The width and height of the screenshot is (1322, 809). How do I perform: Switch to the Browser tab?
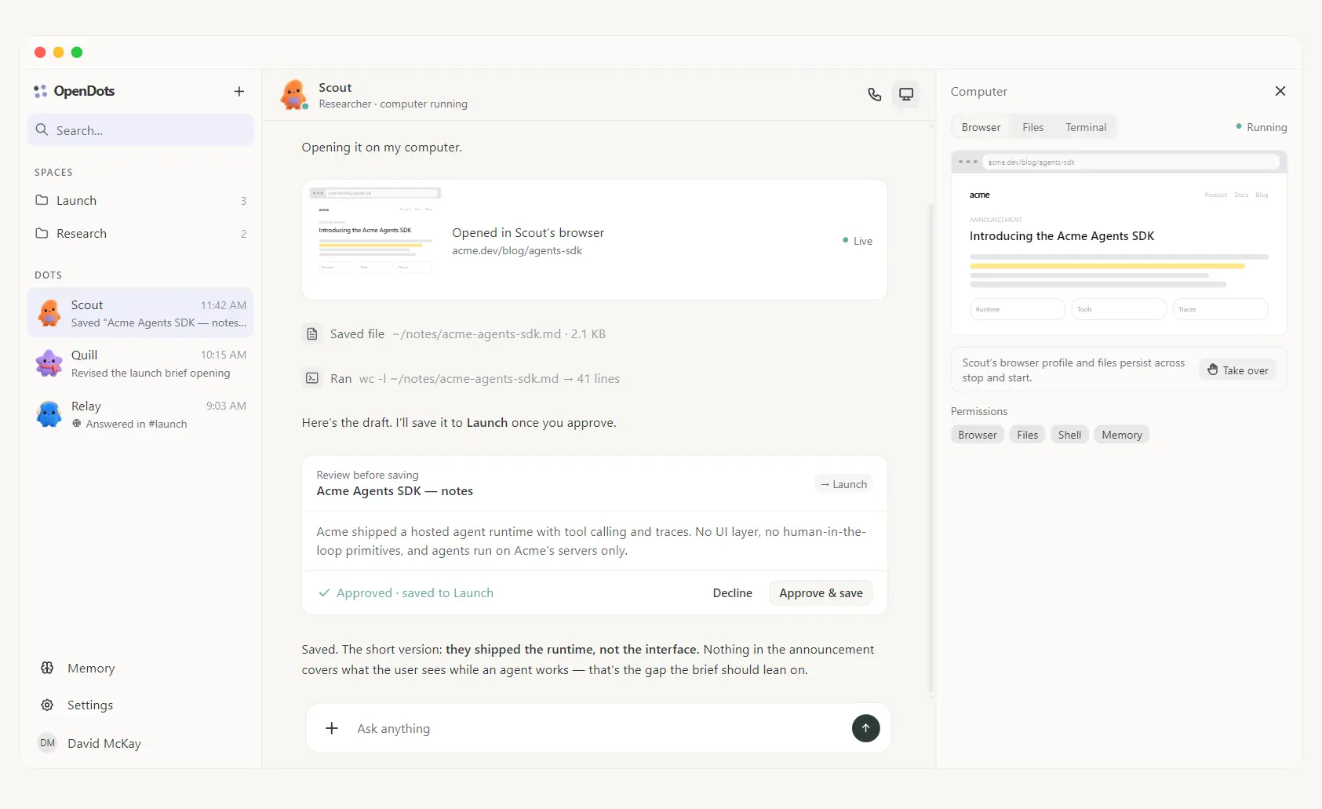pos(981,127)
